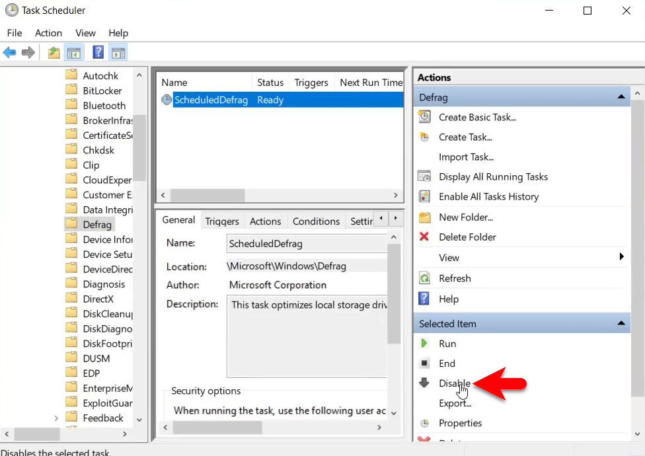Click the BitLocker folder icon
The width and height of the screenshot is (645, 456).
coord(71,90)
